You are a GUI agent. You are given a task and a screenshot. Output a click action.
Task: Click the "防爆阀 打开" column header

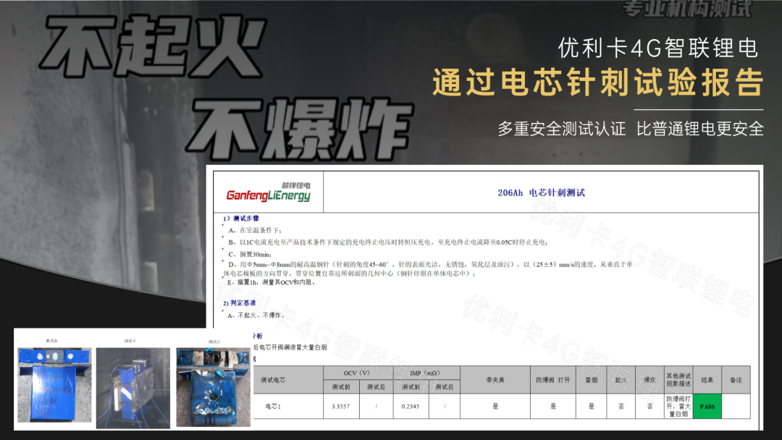pos(553,380)
